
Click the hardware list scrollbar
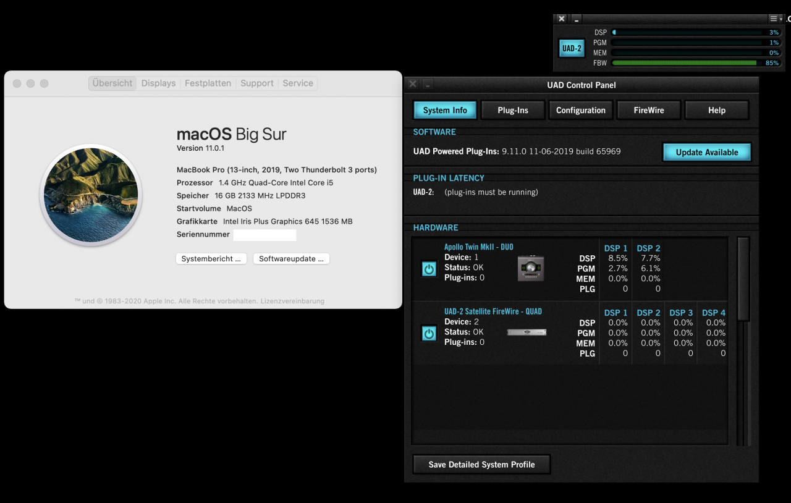[743, 279]
